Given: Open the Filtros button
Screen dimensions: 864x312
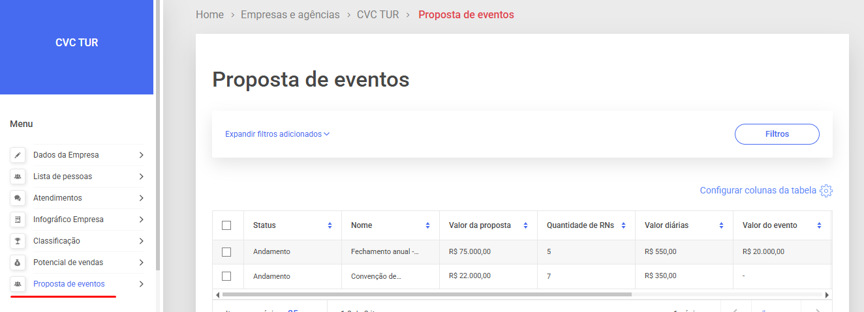Looking at the screenshot, I should 777,134.
